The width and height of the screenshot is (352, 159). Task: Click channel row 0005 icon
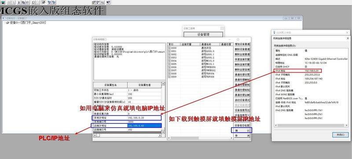coord(169,64)
